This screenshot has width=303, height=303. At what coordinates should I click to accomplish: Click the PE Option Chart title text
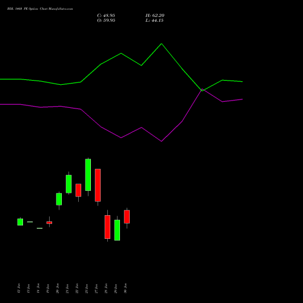[x=40, y=9]
